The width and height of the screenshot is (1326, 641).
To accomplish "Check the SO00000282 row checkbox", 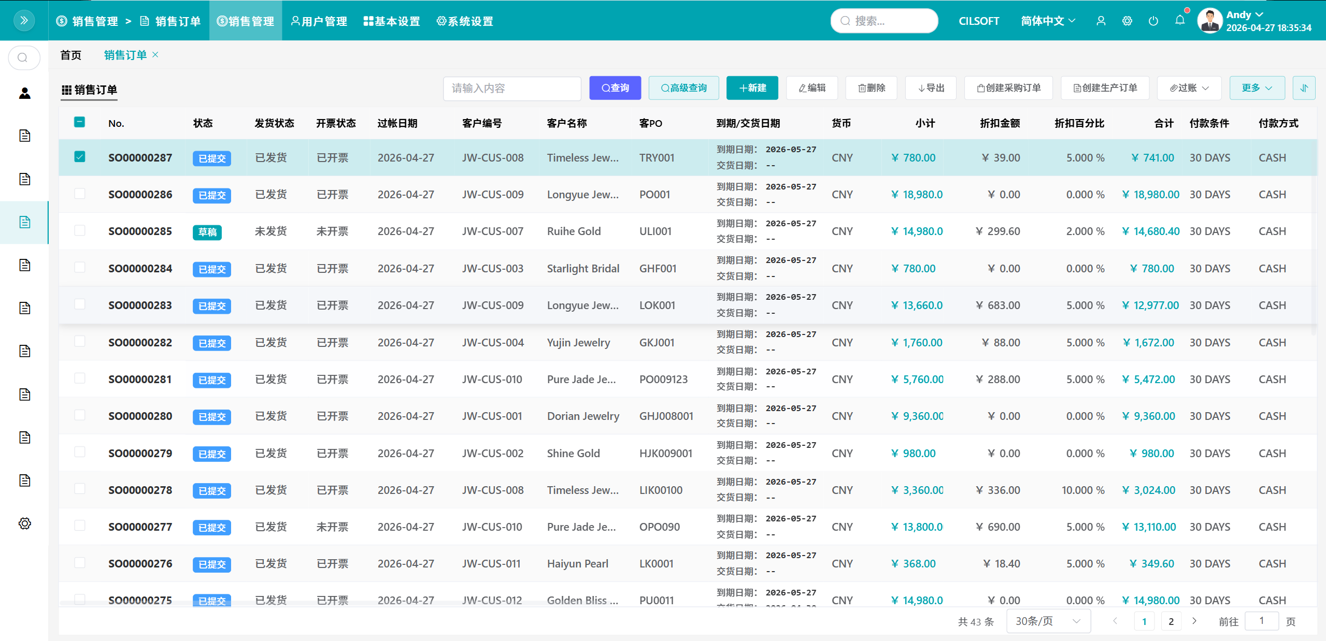I will [x=79, y=341].
